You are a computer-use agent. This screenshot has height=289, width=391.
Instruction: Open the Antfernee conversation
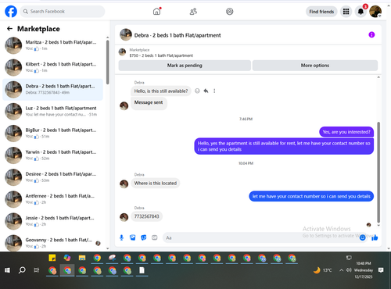tap(52, 199)
